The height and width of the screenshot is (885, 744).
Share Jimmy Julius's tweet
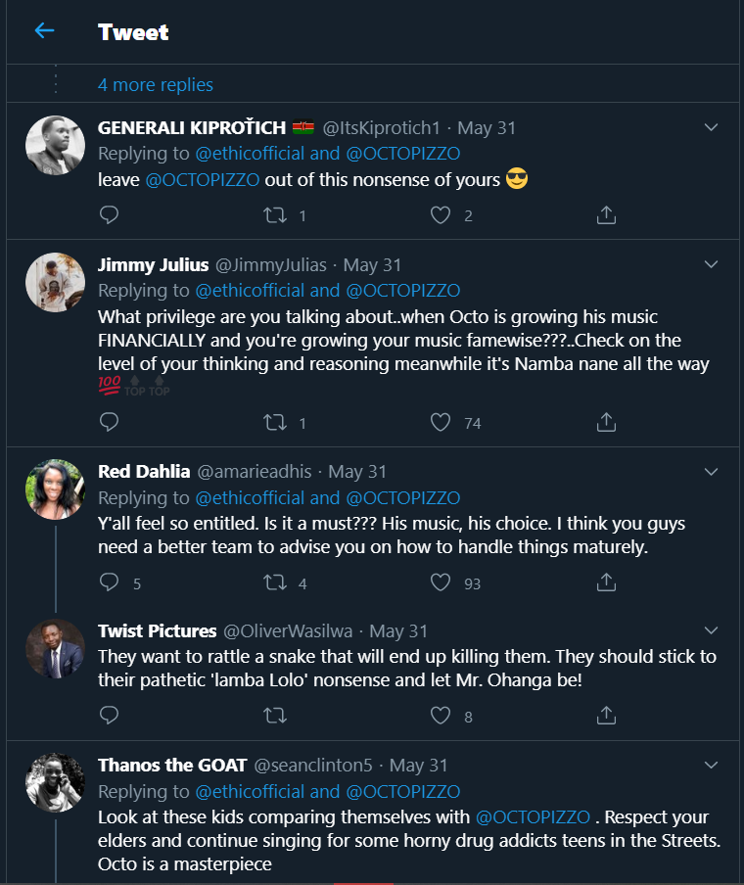tap(606, 422)
